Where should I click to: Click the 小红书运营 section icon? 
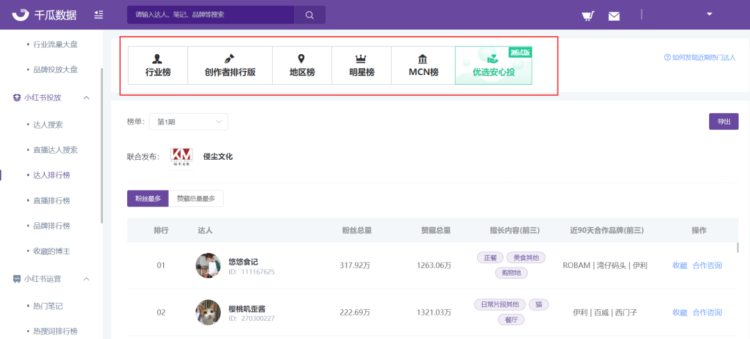[17, 279]
